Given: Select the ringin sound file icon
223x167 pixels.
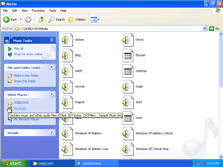Looking at the screenshot, I should tap(128, 87).
